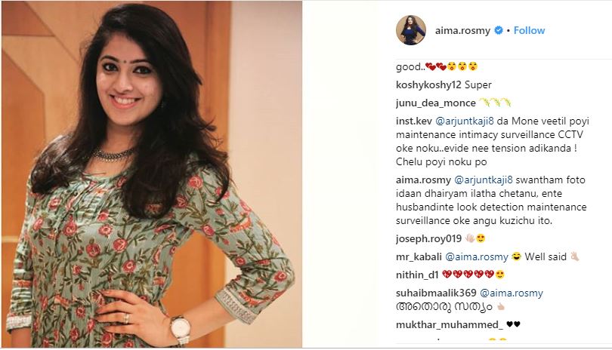Click the heart emojis in nithin_d1's comment
This screenshot has height=350, width=612.
tap(468, 275)
